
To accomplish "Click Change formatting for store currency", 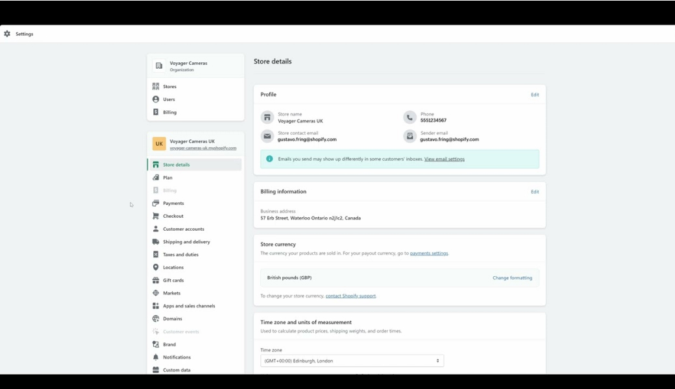I will [512, 277].
